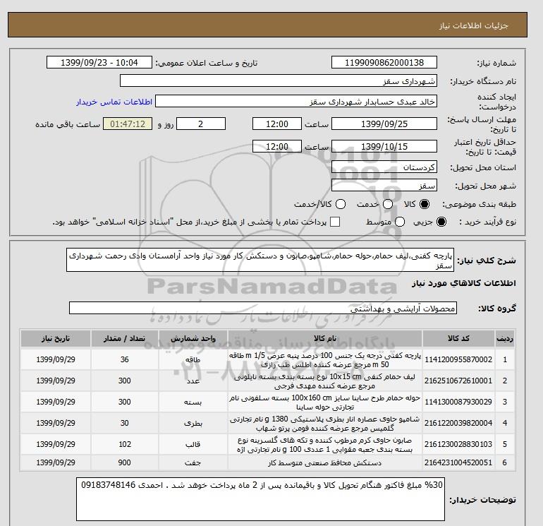Toggle the Islamic treasury bonds payment checkbox

coord(335,222)
